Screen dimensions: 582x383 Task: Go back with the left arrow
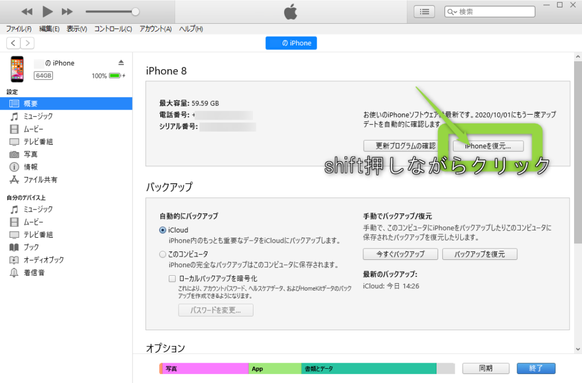(x=14, y=43)
